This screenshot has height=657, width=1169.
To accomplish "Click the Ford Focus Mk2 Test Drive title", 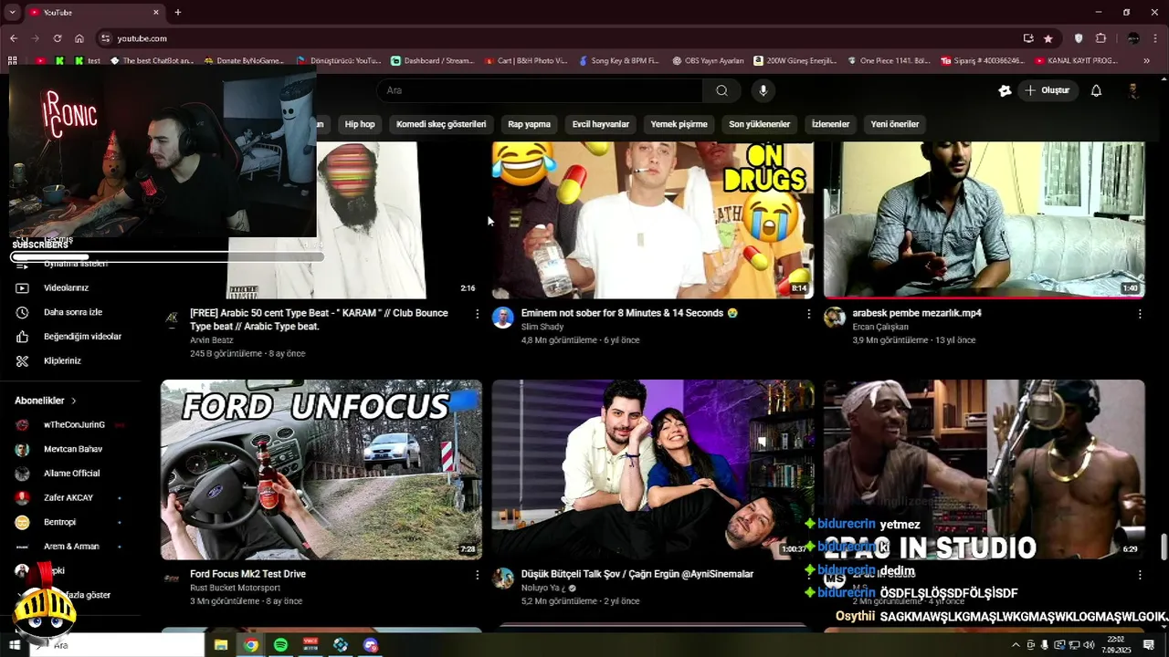I will 247,574.
